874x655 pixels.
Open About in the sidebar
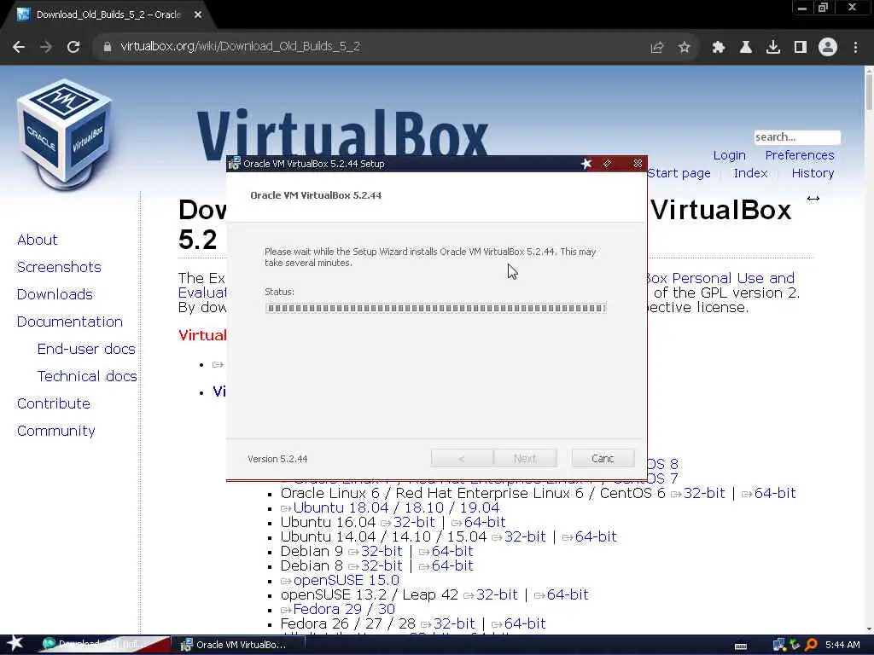click(x=38, y=240)
